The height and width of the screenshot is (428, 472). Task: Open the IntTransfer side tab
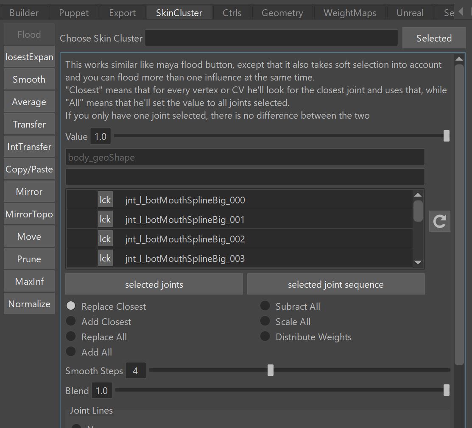(x=29, y=147)
